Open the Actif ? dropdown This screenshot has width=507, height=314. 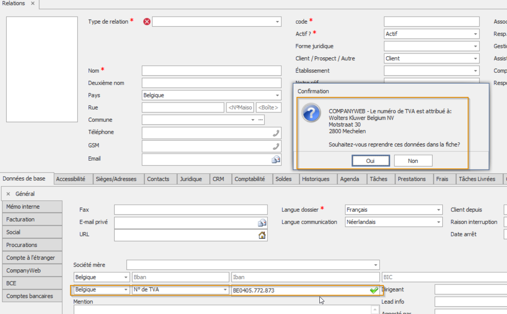[475, 34]
